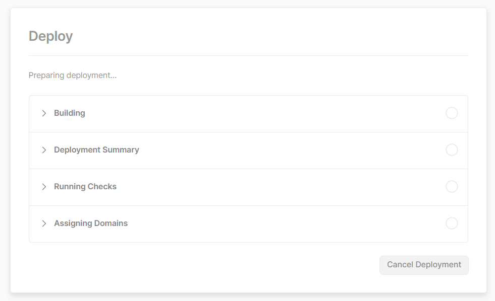Expand the Running Checks chevron
Screen dimensions: 495x301
click(x=44, y=187)
